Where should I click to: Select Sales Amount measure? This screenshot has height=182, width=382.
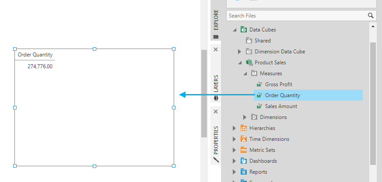[281, 106]
